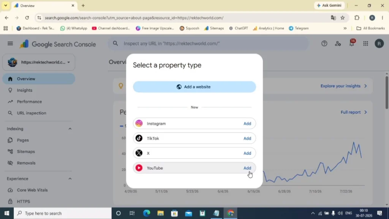
Task: Go to Overview in sidebar
Action: click(x=39, y=79)
